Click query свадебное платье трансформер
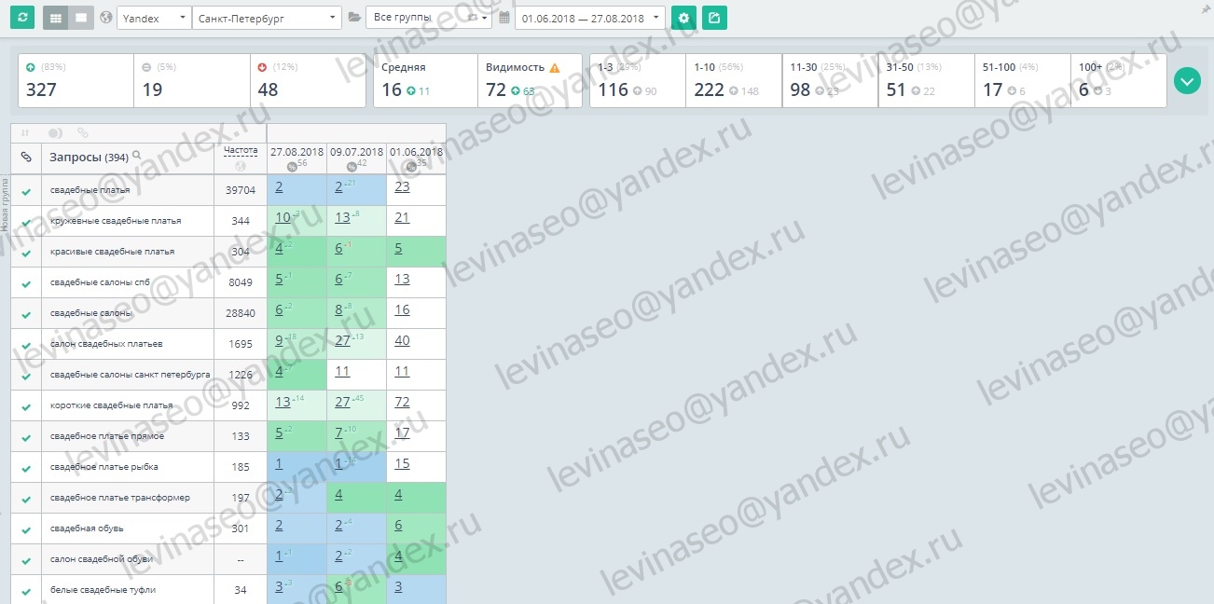The height and width of the screenshot is (604, 1214). 120,498
